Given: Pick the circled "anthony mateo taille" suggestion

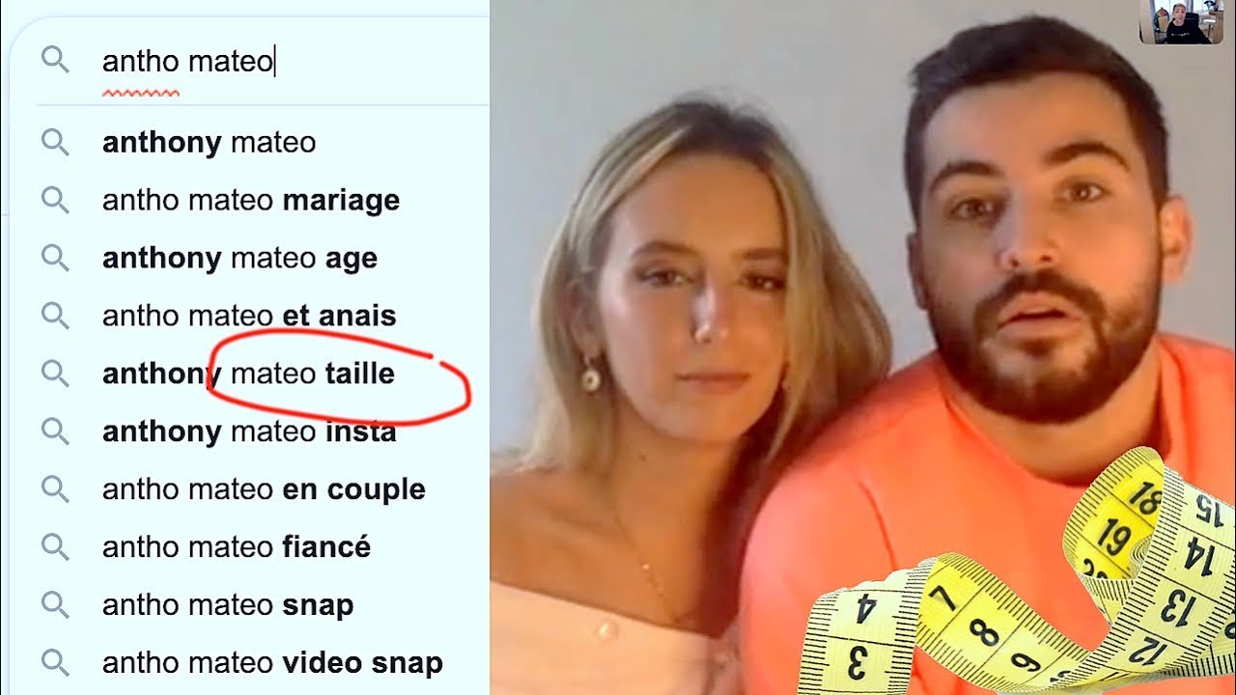Looking at the screenshot, I should (263, 374).
